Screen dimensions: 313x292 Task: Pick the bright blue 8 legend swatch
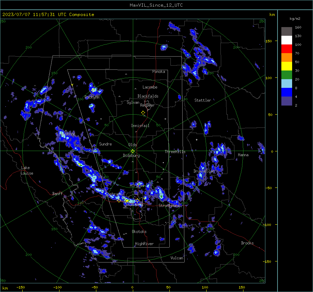pos(287,92)
